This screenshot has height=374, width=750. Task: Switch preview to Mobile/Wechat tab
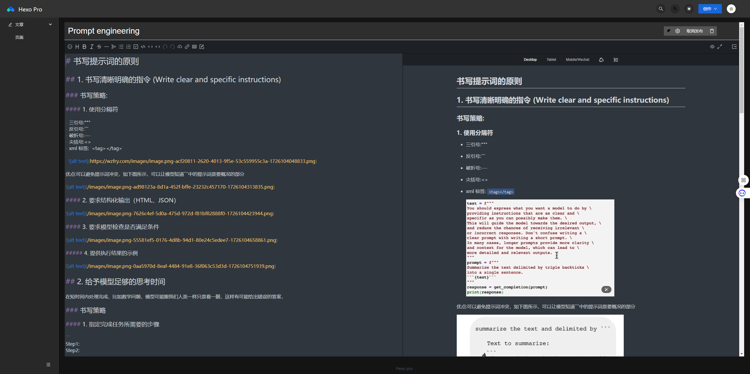click(577, 60)
